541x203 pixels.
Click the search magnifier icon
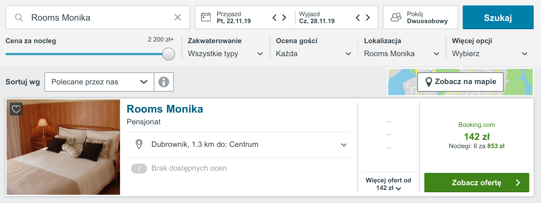(19, 17)
